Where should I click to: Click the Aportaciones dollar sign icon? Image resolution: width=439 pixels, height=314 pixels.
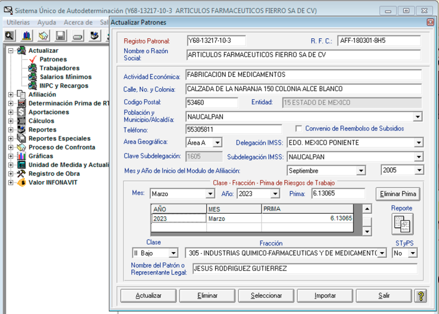[21, 112]
